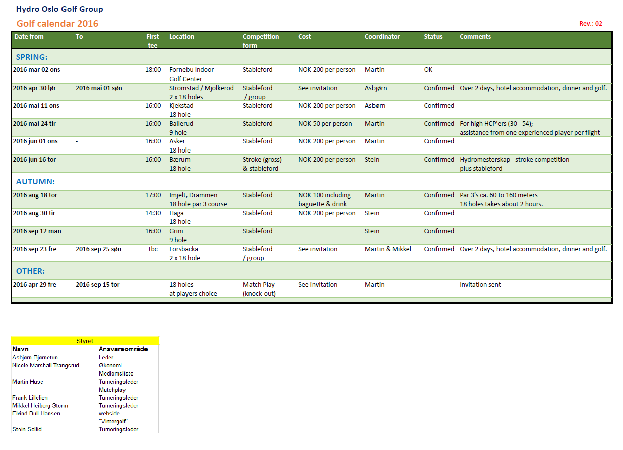
Task: Click the 'Martin & Mikkel' coordinator cell
Action: (x=388, y=249)
